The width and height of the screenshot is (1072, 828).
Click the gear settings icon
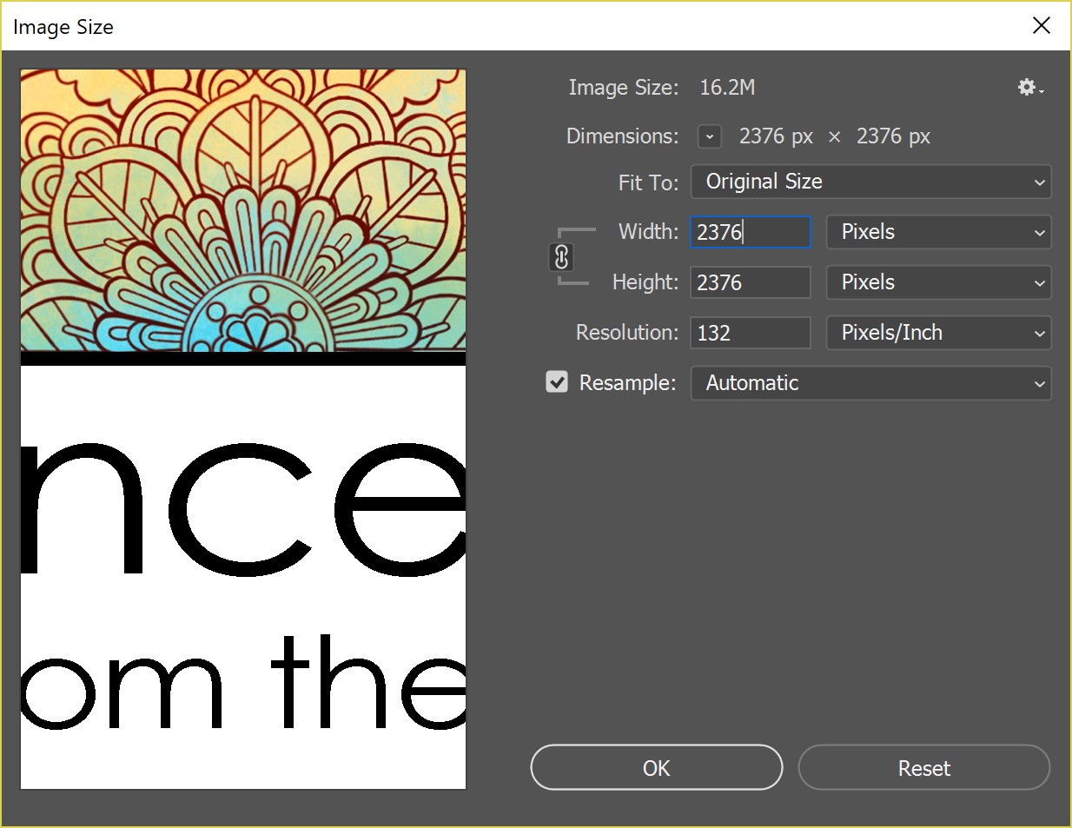coord(1029,87)
